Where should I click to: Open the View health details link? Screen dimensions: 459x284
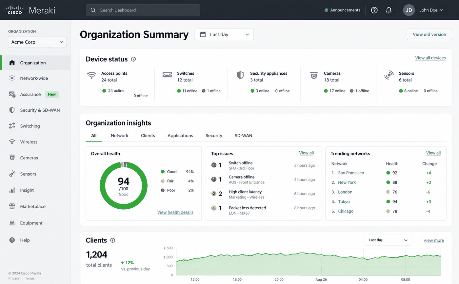click(x=175, y=212)
